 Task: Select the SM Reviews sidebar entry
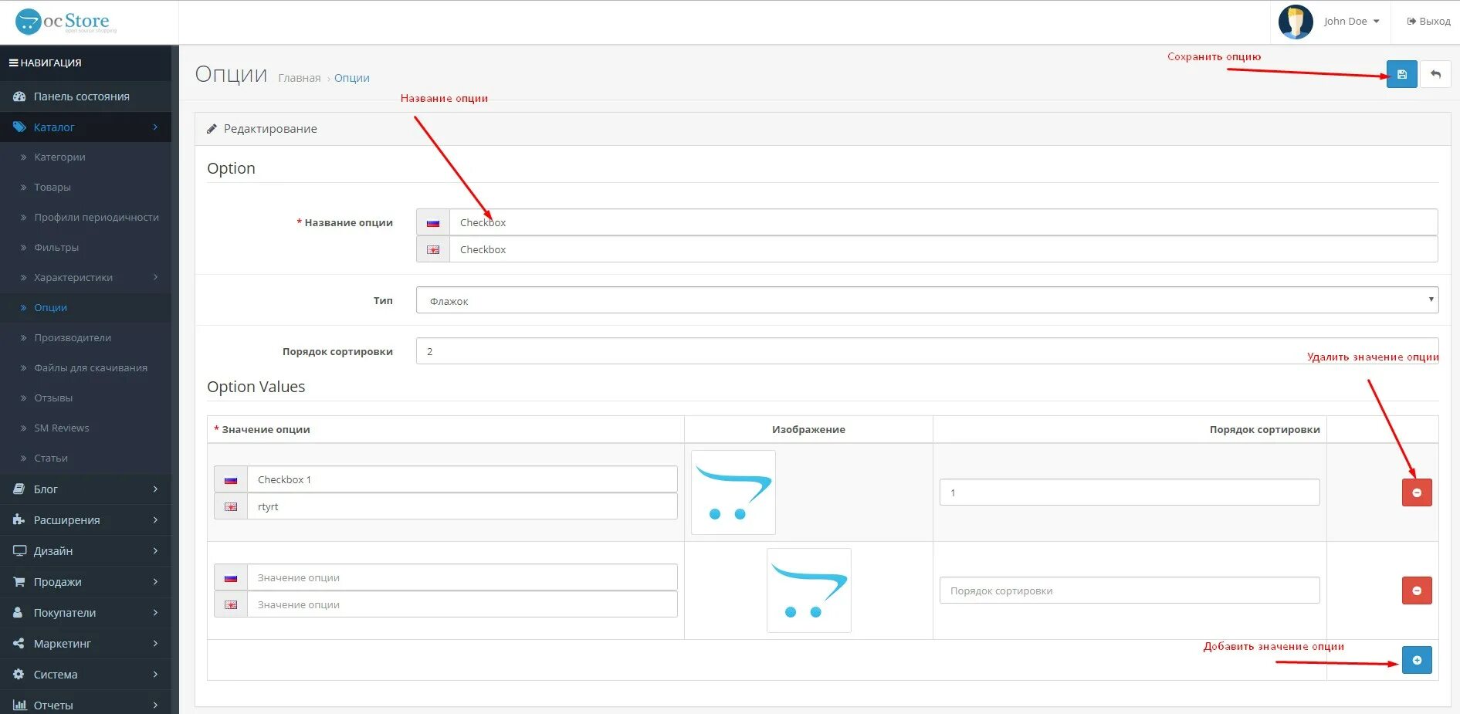[60, 428]
